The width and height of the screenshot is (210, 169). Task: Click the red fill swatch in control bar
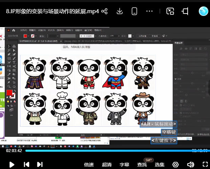(x=25, y=36)
